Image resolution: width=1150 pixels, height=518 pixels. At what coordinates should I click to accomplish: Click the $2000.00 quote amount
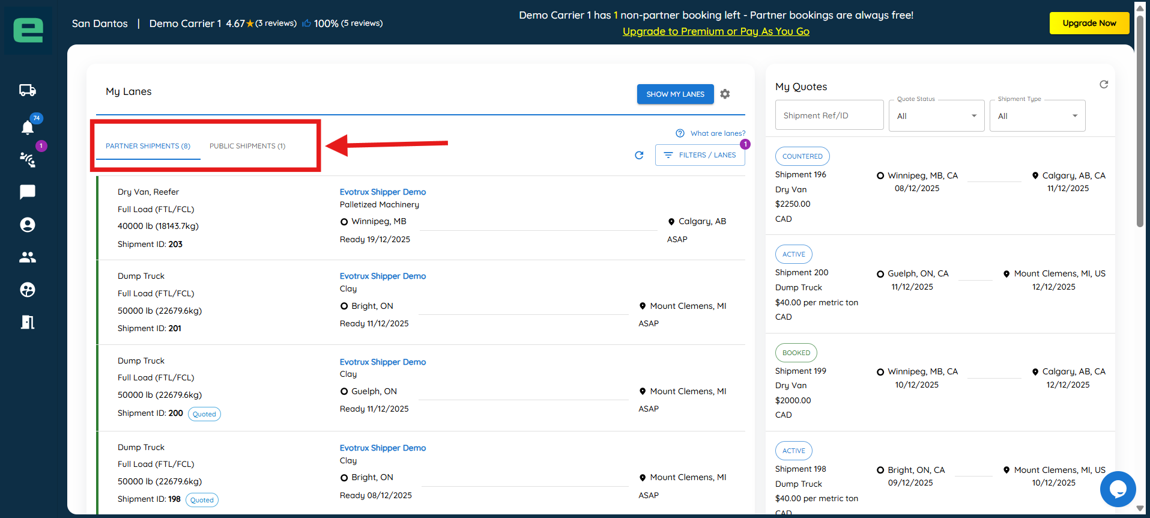(x=793, y=400)
